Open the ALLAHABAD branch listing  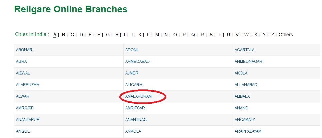246,85
